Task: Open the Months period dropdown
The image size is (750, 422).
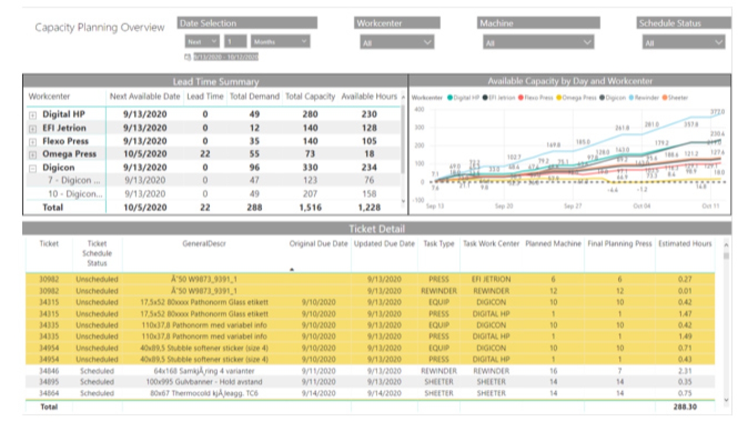Action: coord(280,42)
